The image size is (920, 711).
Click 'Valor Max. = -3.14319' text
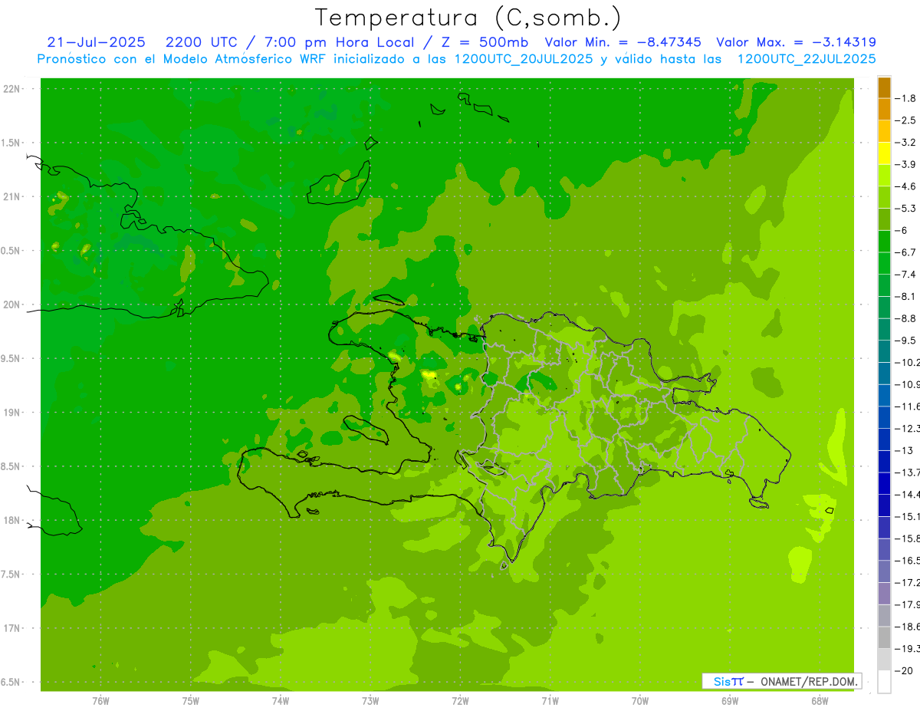click(796, 42)
